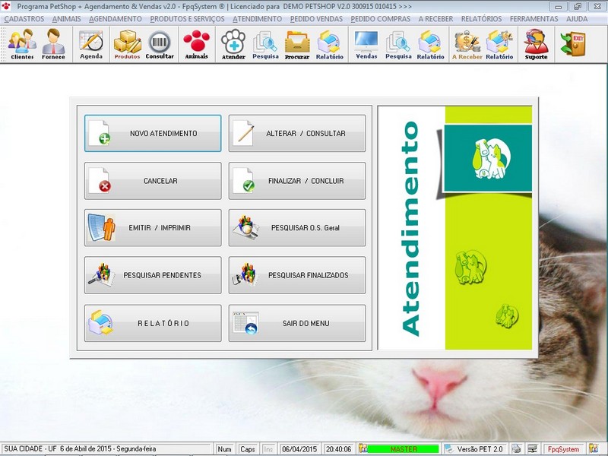Click the red paw application icon in title bar
Image resolution: width=608 pixels, height=456 pixels.
6,6
